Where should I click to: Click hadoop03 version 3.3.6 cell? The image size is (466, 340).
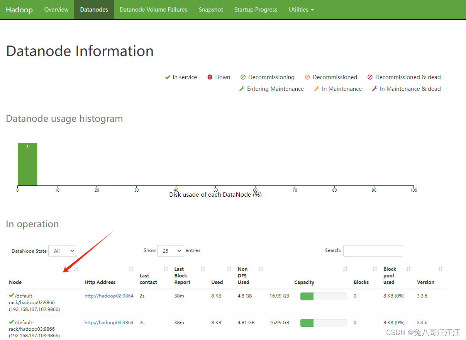click(x=422, y=323)
